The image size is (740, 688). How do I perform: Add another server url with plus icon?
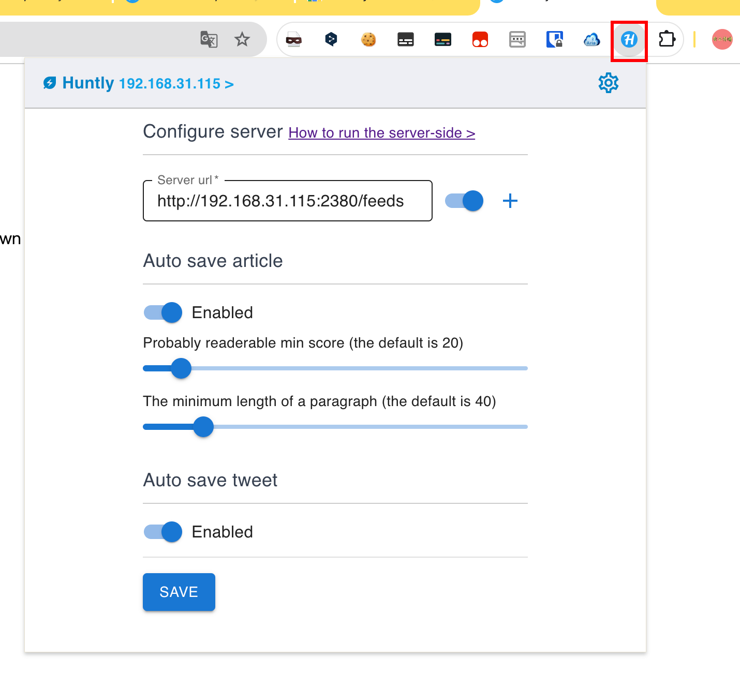point(510,201)
